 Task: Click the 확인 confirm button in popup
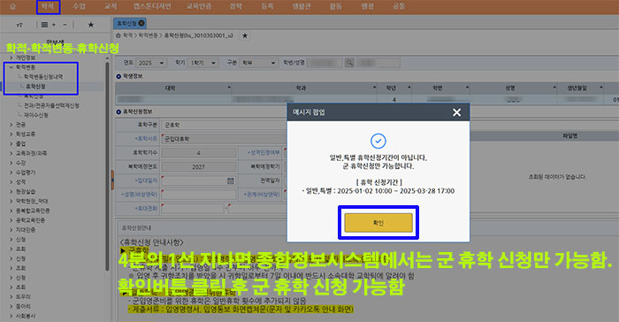pyautogui.click(x=378, y=223)
